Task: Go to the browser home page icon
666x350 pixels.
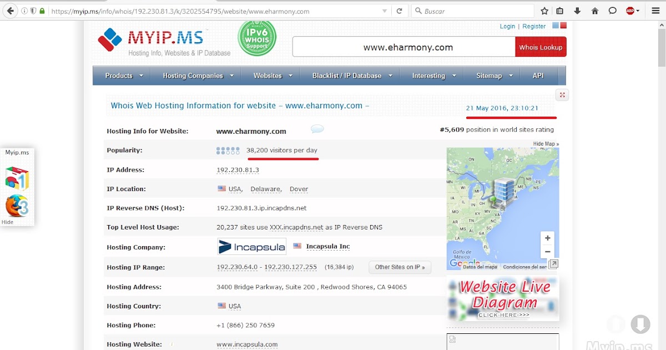Action: click(595, 11)
